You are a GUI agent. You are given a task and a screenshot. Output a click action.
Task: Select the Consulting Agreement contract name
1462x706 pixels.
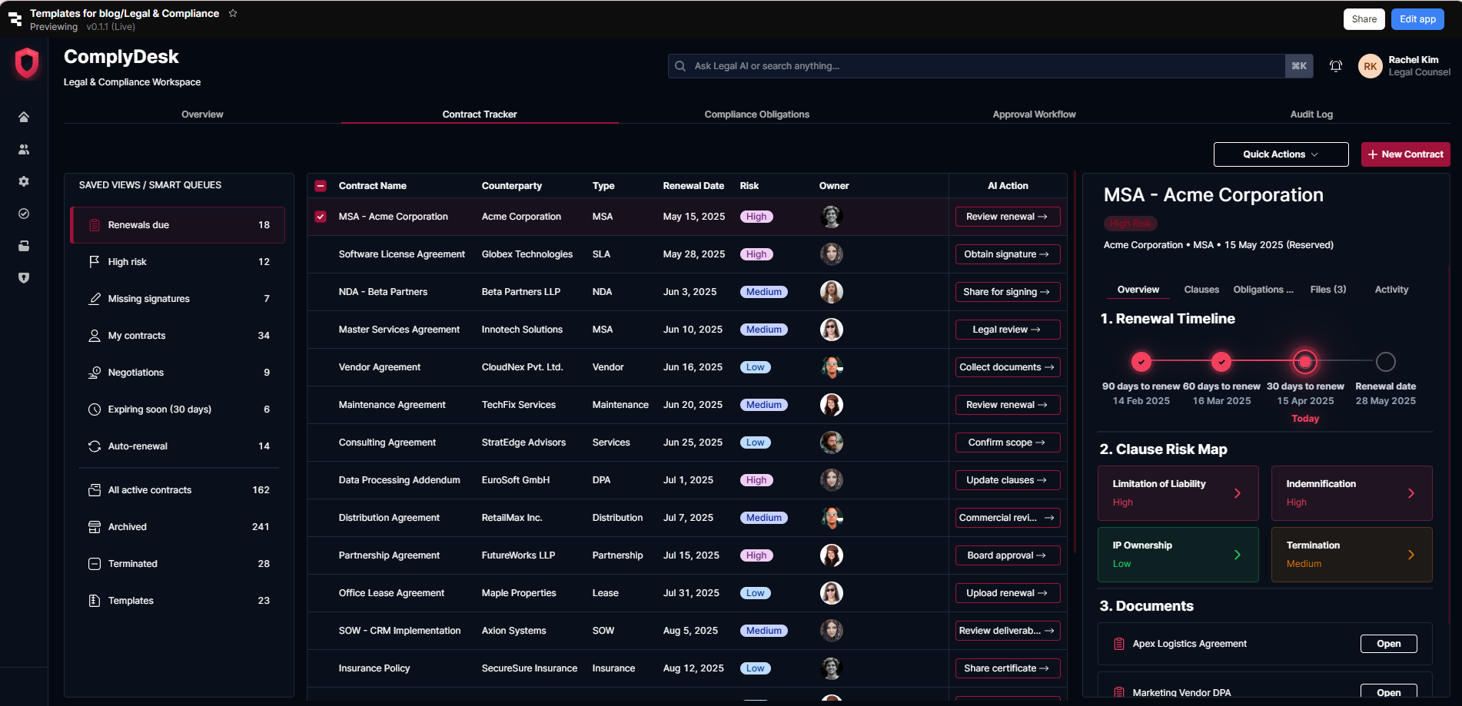pos(387,442)
